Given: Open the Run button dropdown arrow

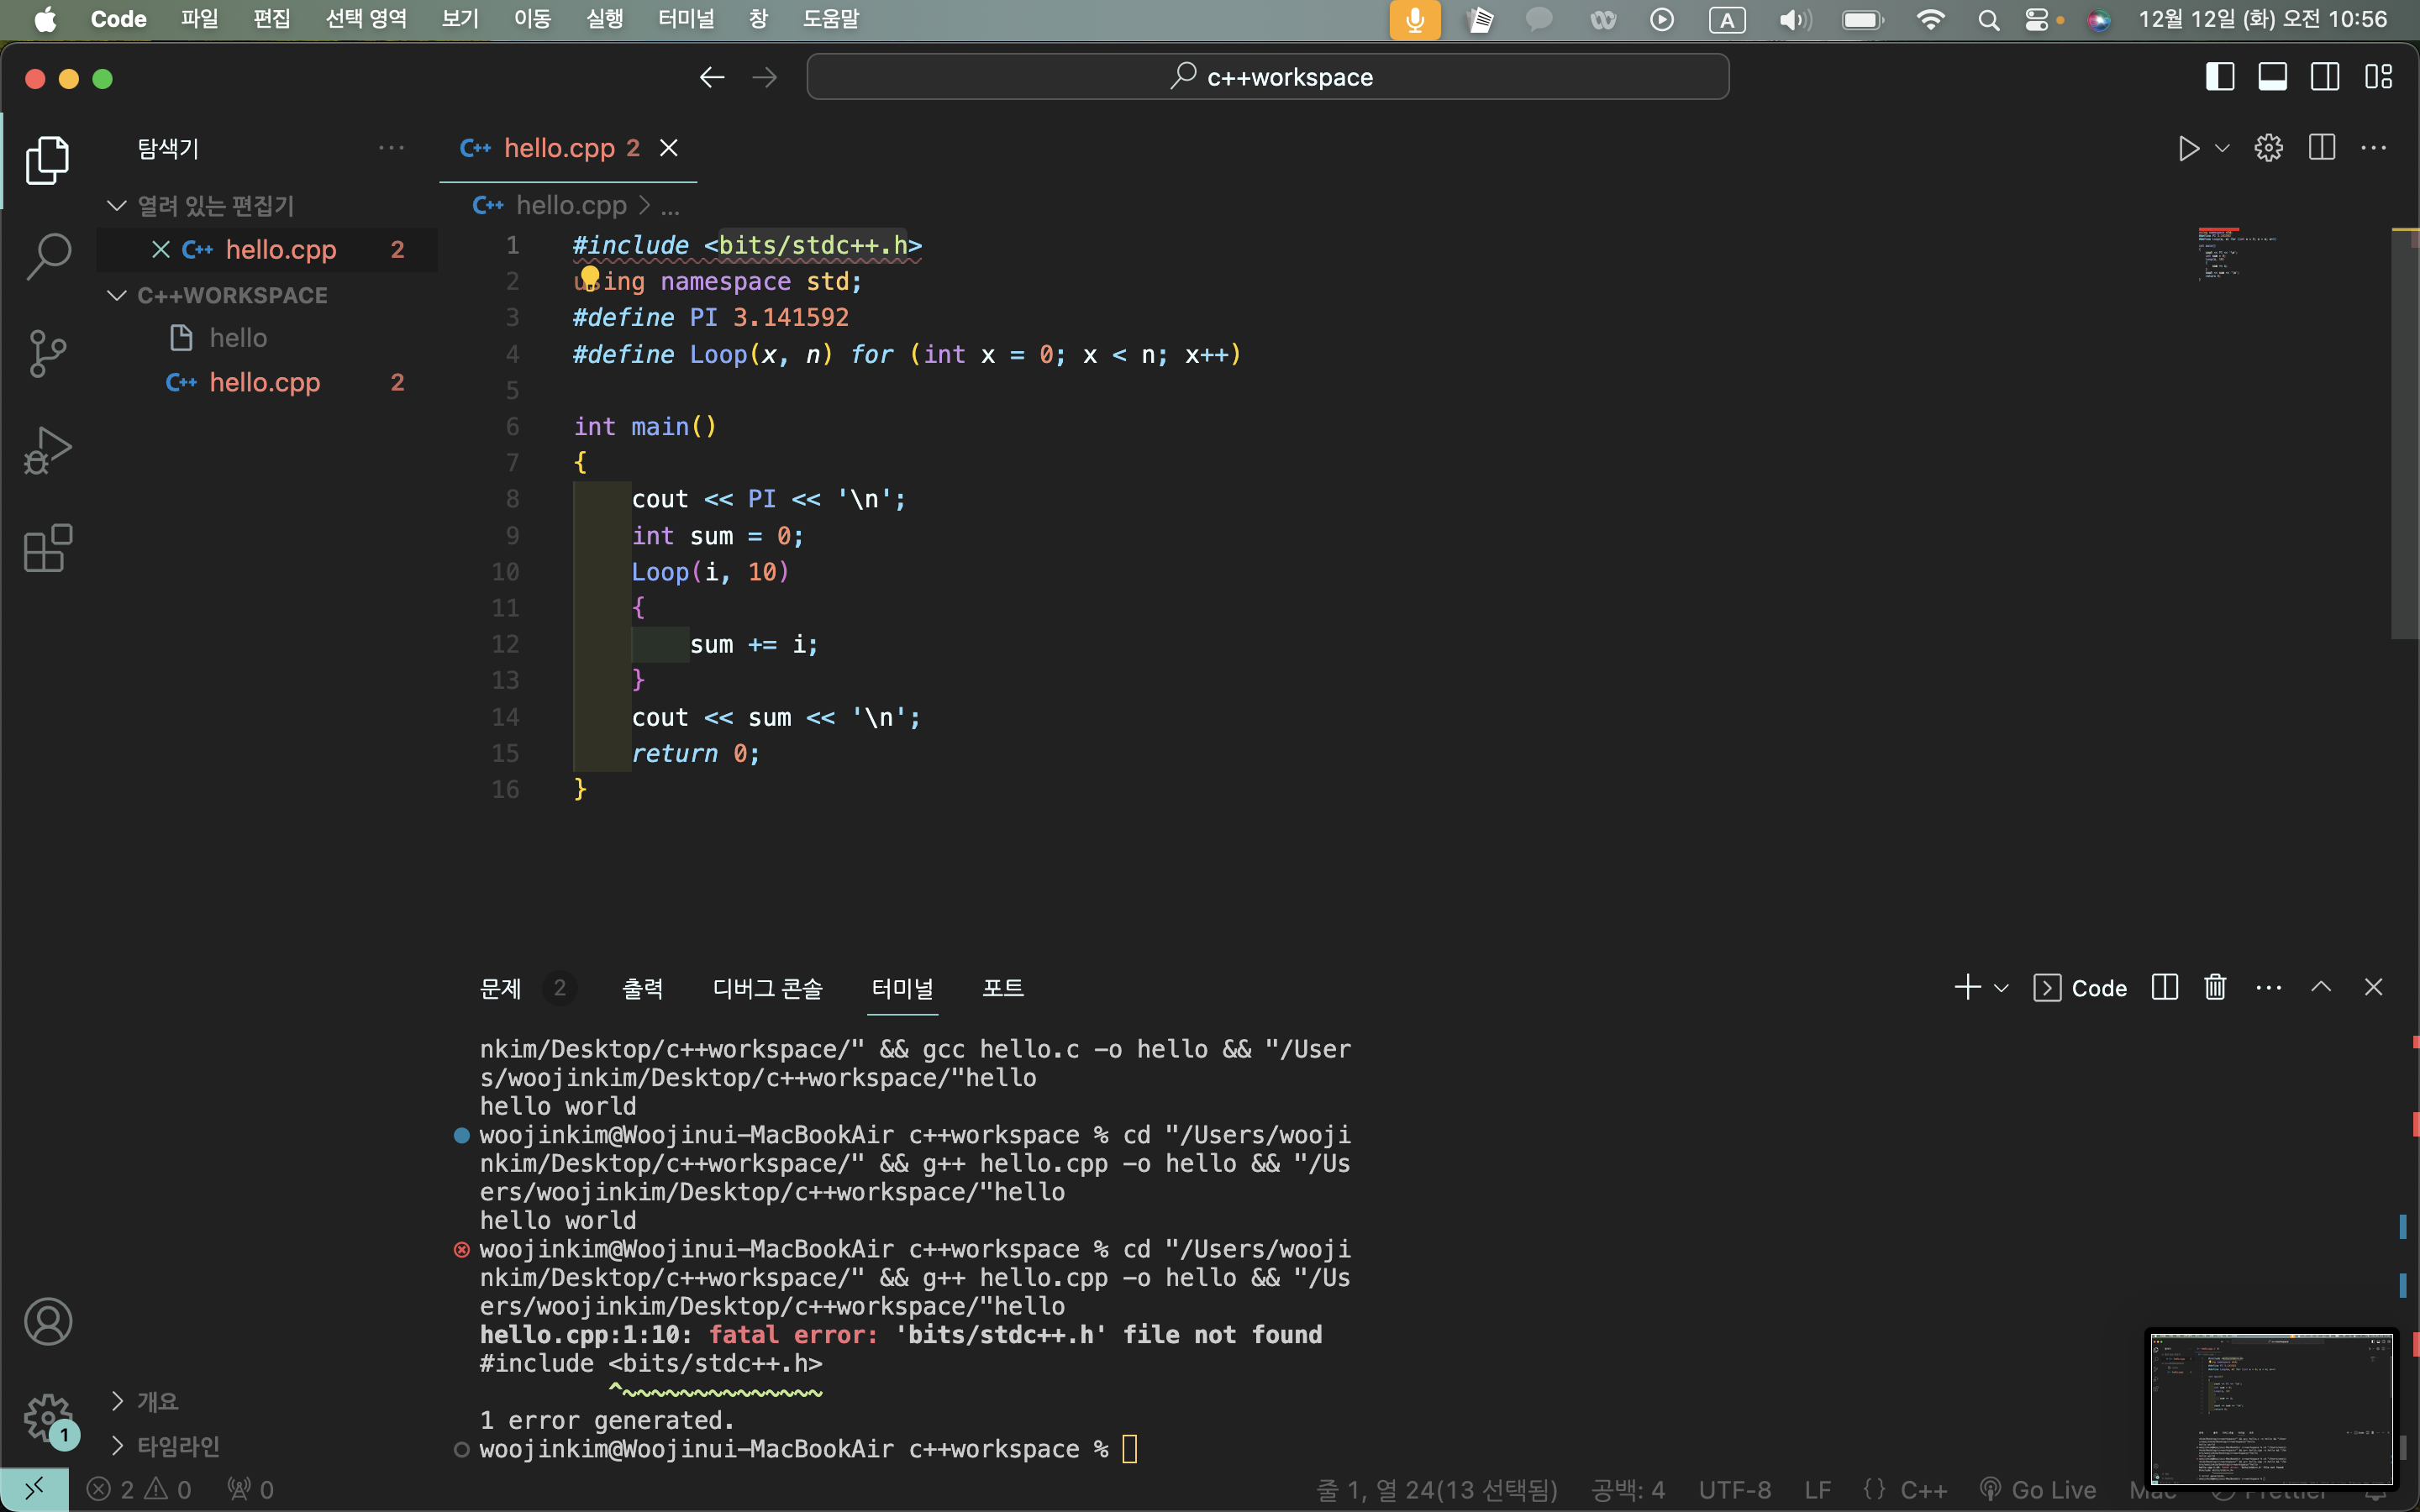Looking at the screenshot, I should [2222, 148].
